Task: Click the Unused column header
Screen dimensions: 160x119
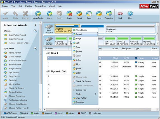Action: [110, 48]
